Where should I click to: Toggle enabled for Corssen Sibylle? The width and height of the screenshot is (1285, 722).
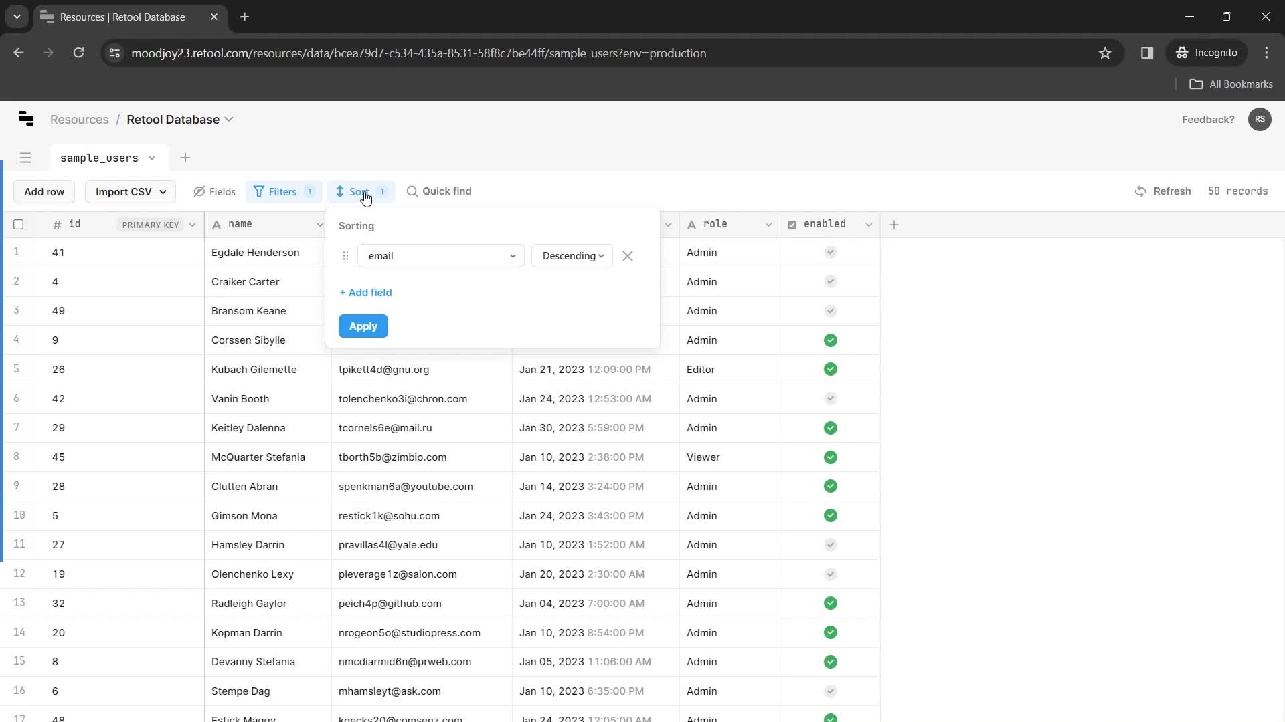click(x=831, y=340)
